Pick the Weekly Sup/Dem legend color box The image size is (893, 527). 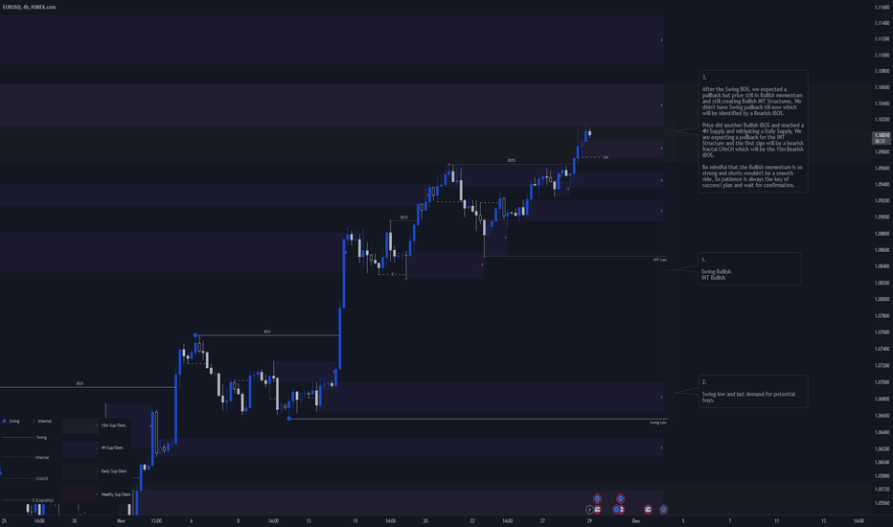point(80,494)
